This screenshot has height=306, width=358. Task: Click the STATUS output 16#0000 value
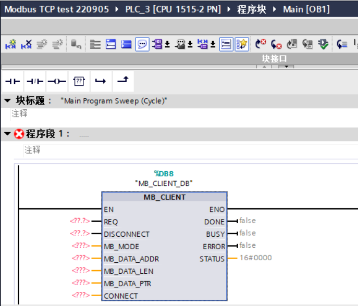point(256,258)
